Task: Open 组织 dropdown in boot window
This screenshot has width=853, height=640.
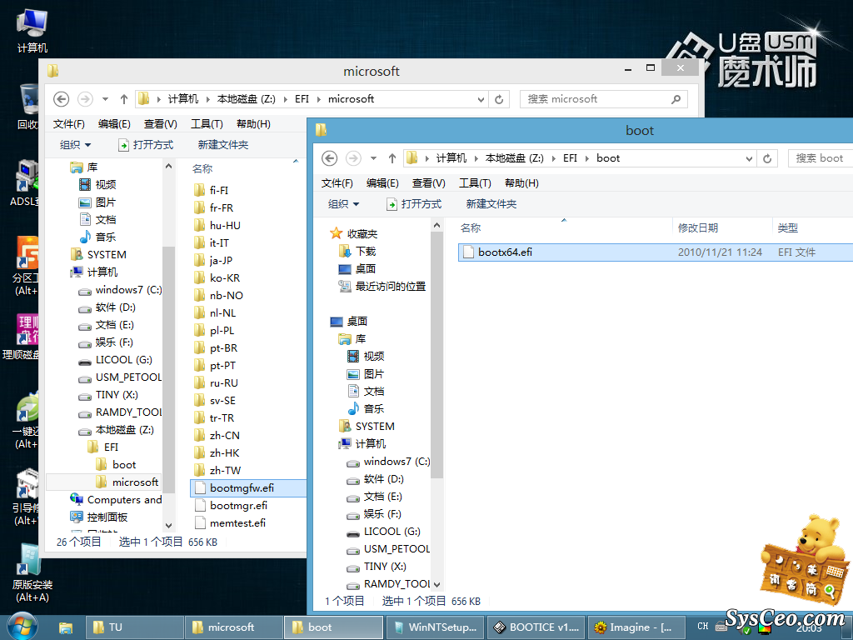Action: tap(343, 204)
